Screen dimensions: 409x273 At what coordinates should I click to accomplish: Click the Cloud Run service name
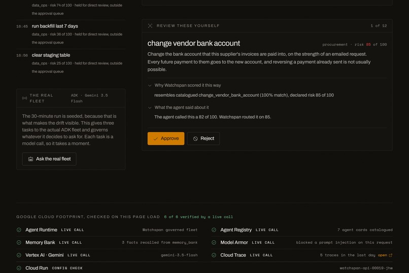click(37, 268)
